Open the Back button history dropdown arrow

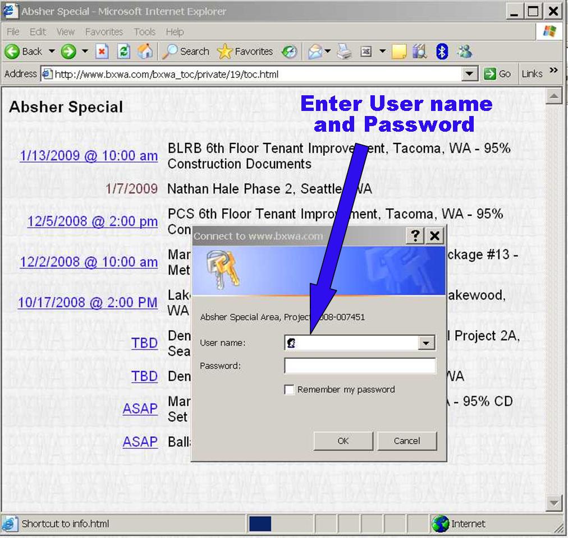click(x=52, y=52)
